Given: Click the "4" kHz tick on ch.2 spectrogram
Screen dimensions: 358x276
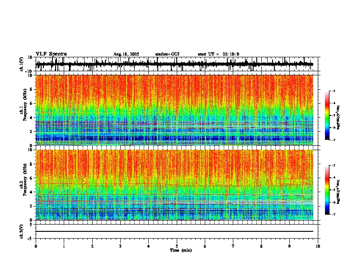Looking at the screenshot, I should (x=32, y=192).
